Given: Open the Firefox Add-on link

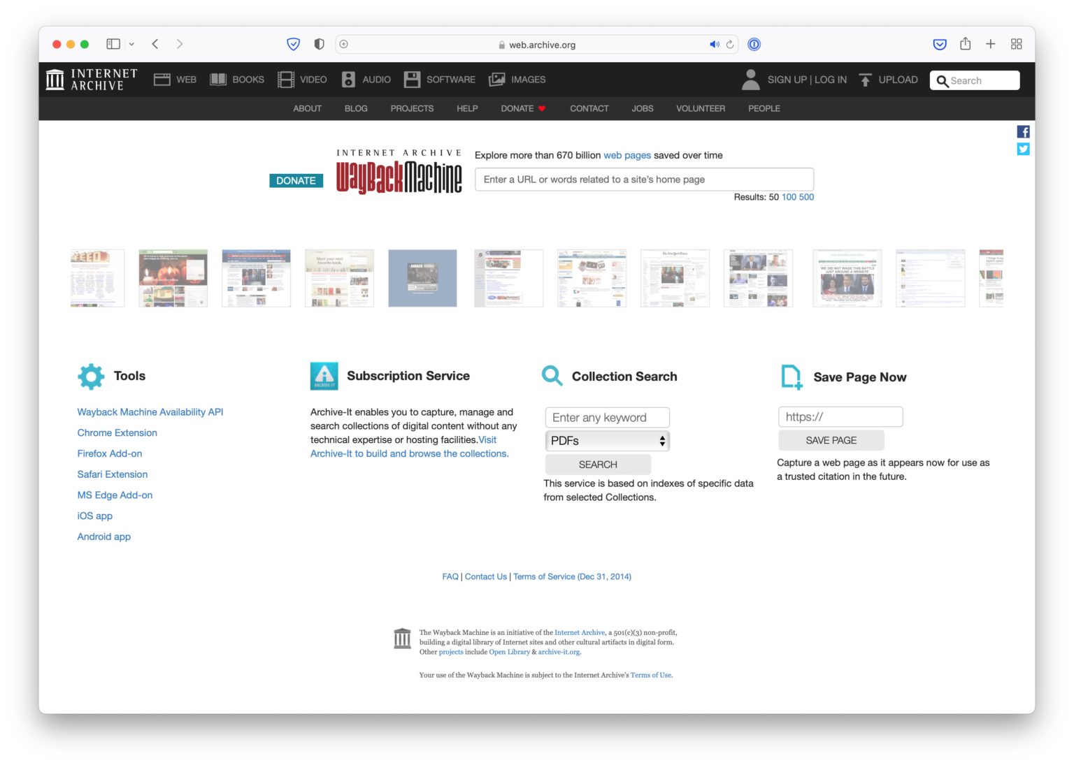Looking at the screenshot, I should pos(110,453).
